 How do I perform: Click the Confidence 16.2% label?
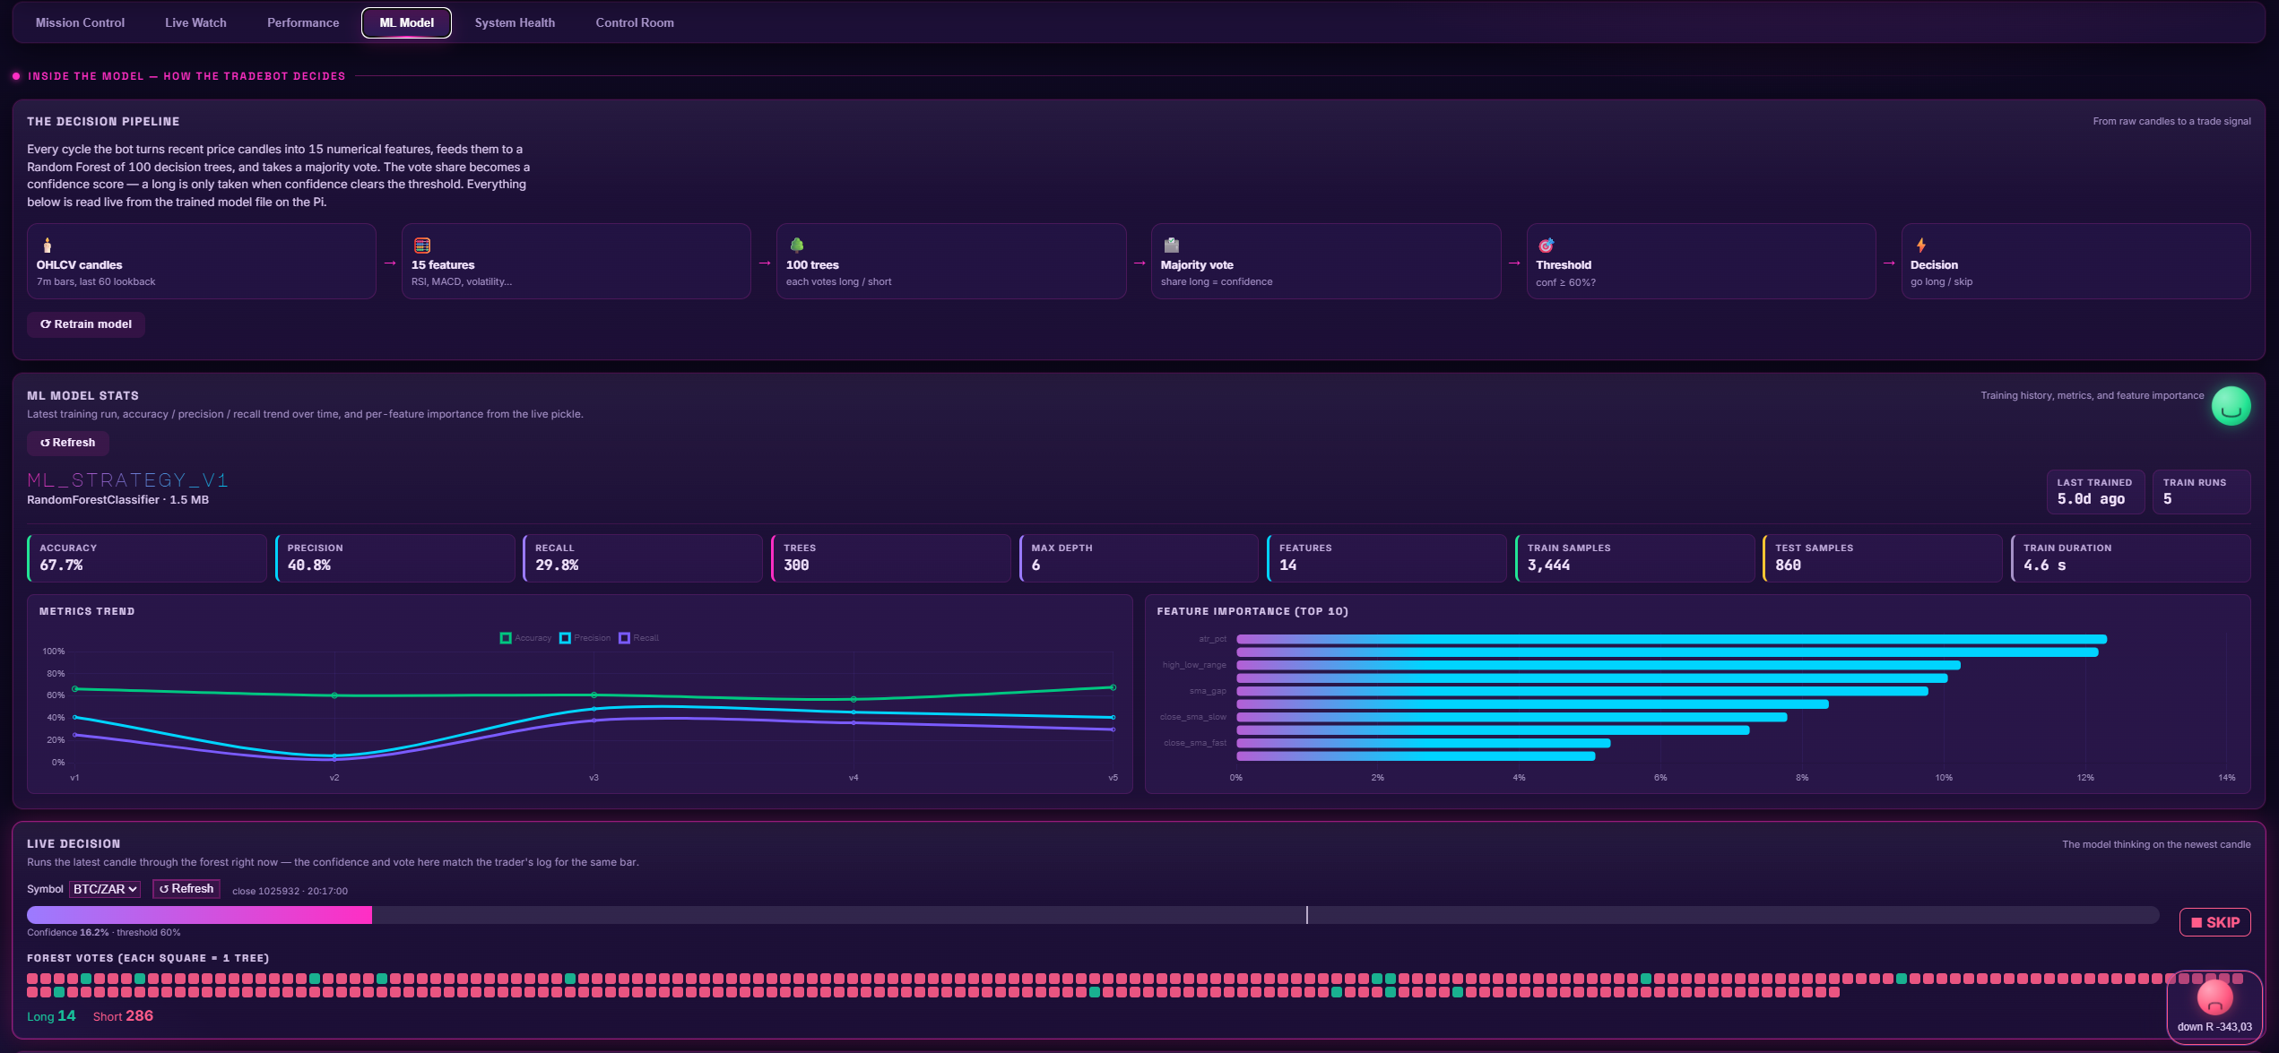point(68,933)
